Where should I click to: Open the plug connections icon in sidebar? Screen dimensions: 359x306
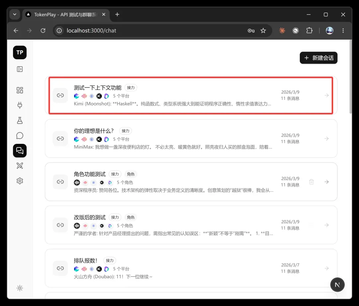tap(20, 105)
